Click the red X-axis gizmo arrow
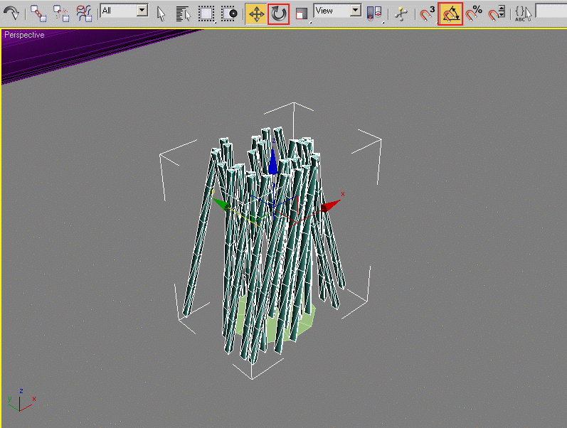567x428 pixels. pos(330,205)
